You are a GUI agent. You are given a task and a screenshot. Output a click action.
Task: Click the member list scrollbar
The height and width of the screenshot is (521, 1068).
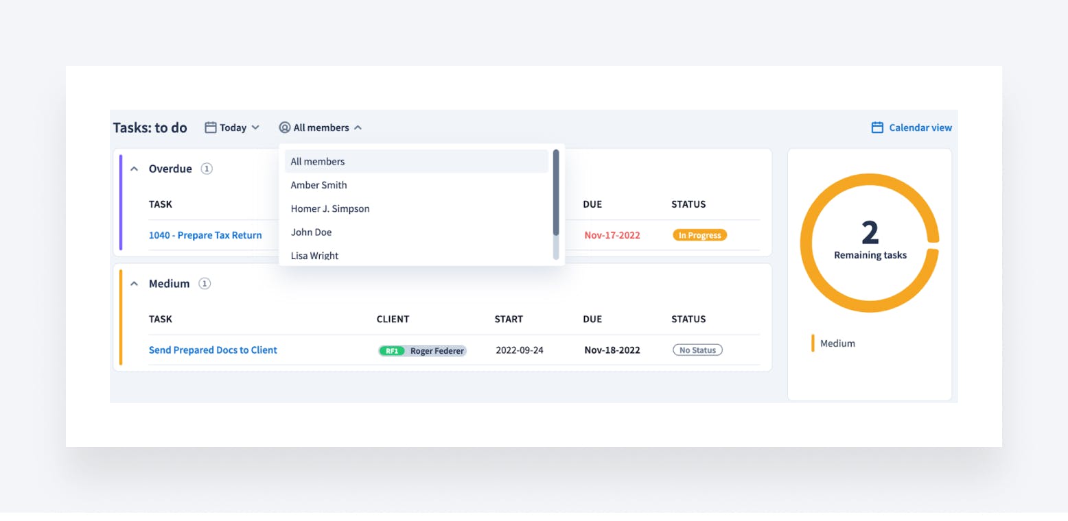coord(556,193)
